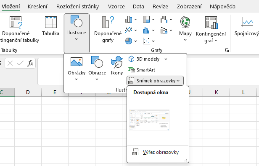This screenshot has width=259, height=166.
Task: Click 3D modely button
Action: (x=144, y=59)
